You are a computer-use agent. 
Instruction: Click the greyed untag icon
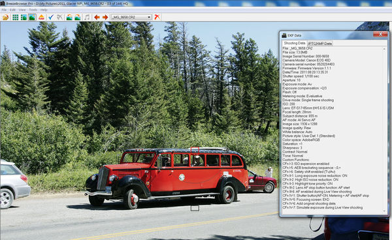(x=59, y=17)
